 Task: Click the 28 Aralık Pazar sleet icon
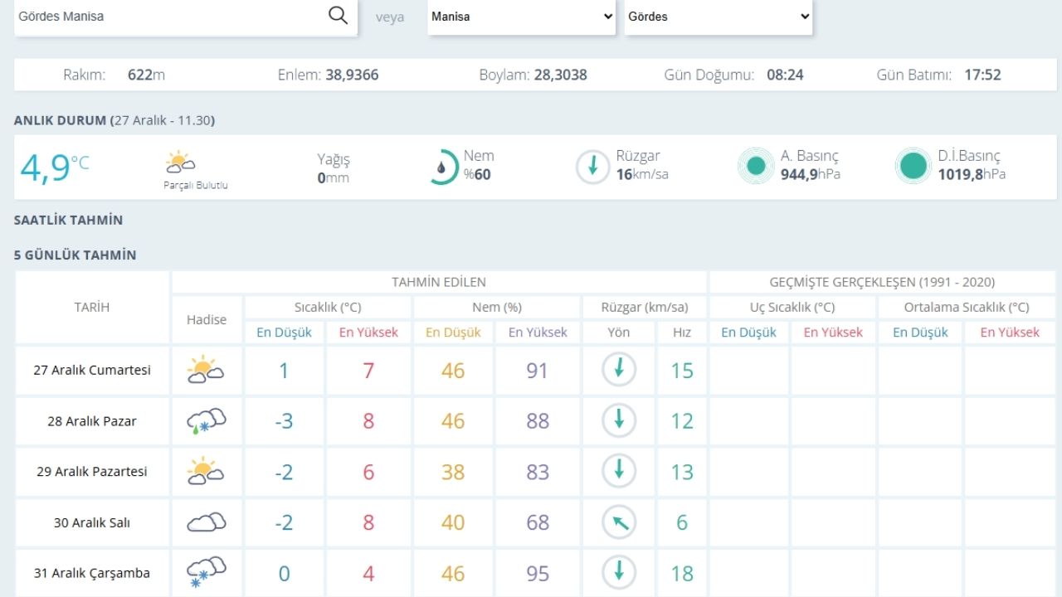206,420
